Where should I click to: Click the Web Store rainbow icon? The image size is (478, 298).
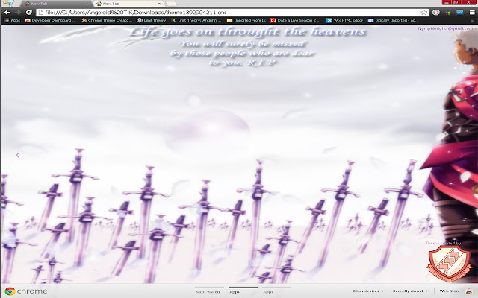point(468,291)
